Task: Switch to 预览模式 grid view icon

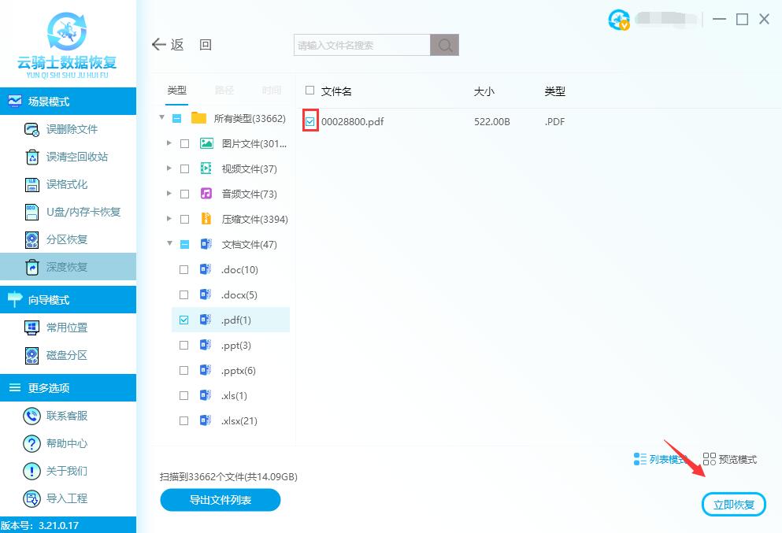Action: [710, 459]
